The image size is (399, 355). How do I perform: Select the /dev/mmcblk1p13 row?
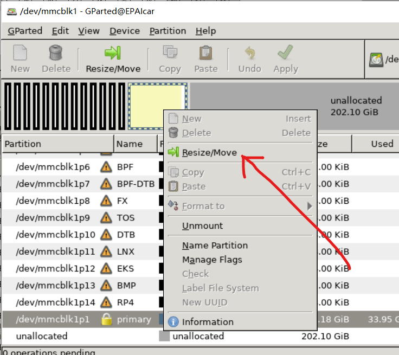click(x=82, y=286)
